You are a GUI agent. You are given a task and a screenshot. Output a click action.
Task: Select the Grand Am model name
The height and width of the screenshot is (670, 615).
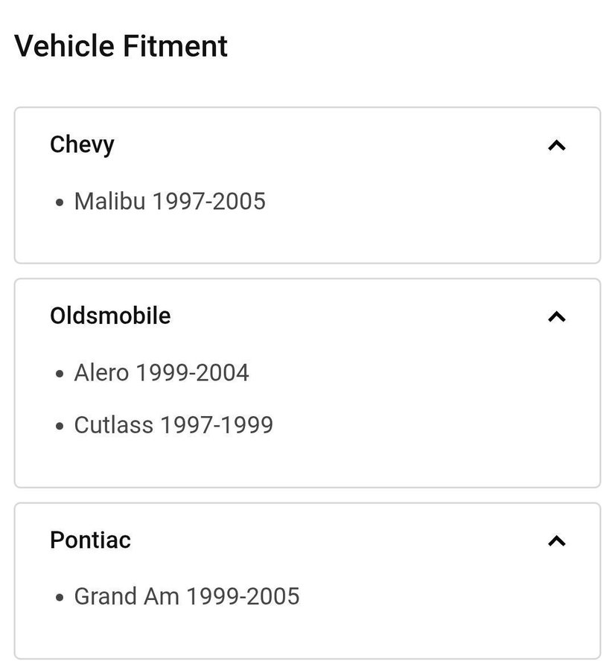pos(126,596)
